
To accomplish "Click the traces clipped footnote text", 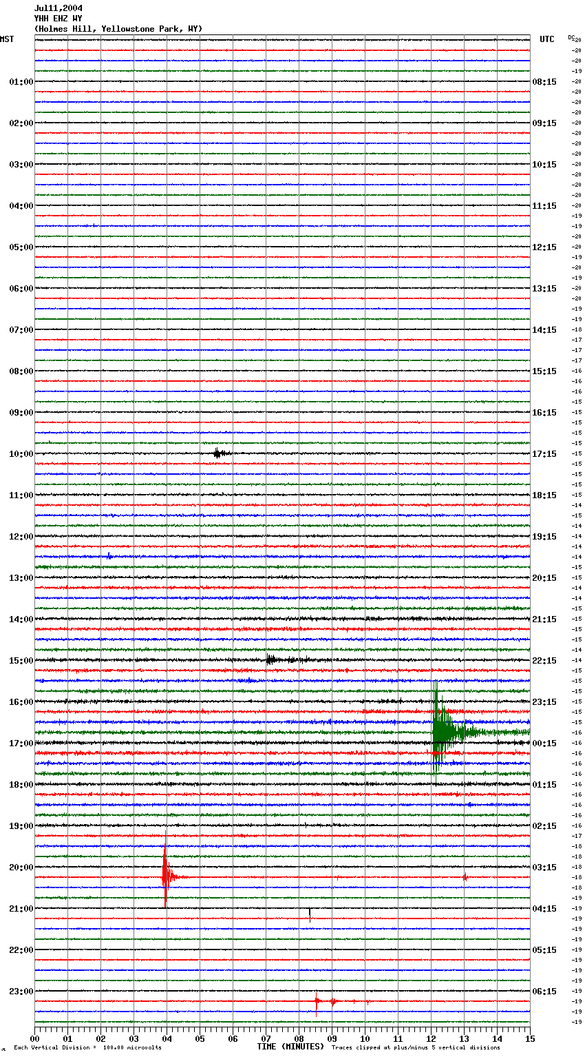I will [x=416, y=1047].
